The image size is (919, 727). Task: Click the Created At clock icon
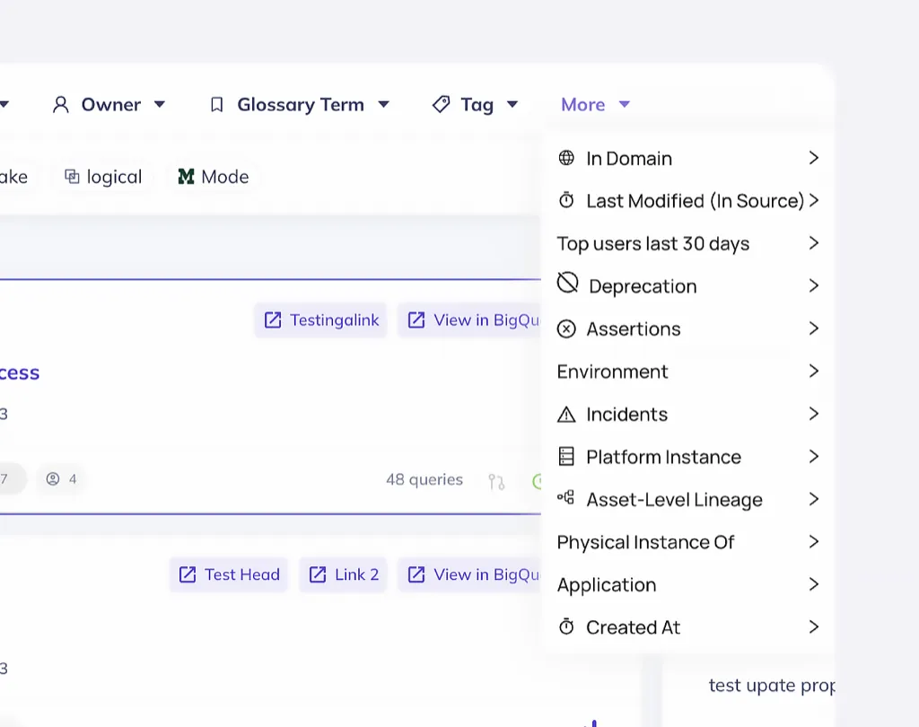tap(566, 627)
